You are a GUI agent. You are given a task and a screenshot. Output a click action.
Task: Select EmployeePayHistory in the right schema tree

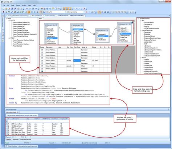[150, 40]
